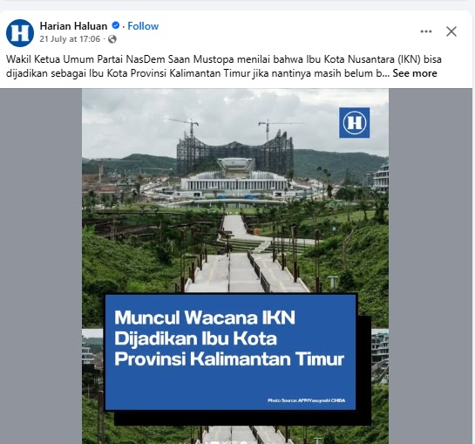This screenshot has width=475, height=444.
Task: Click the gray area right of photo
Action: coord(431,266)
